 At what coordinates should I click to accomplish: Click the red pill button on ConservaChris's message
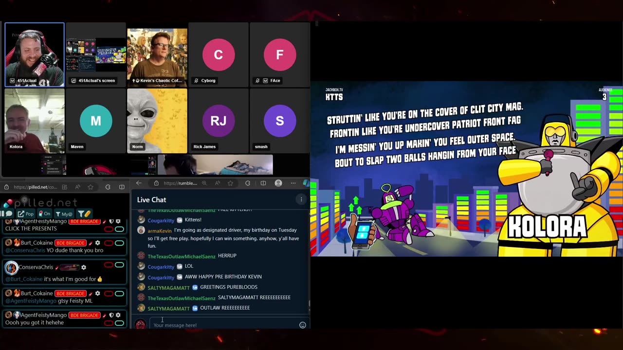(109, 265)
